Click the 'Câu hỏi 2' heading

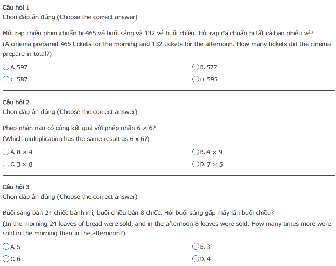tap(16, 102)
